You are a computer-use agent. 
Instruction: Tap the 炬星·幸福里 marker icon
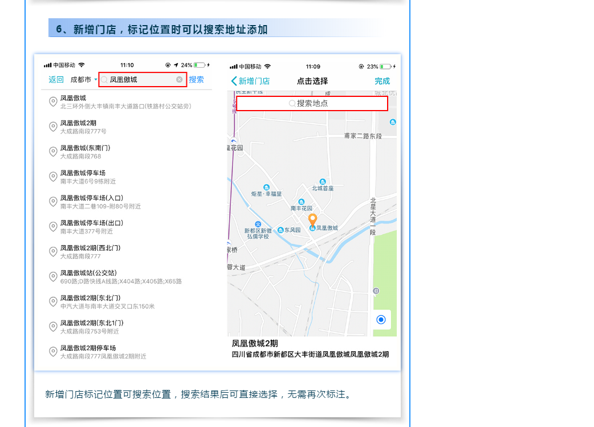(x=266, y=188)
